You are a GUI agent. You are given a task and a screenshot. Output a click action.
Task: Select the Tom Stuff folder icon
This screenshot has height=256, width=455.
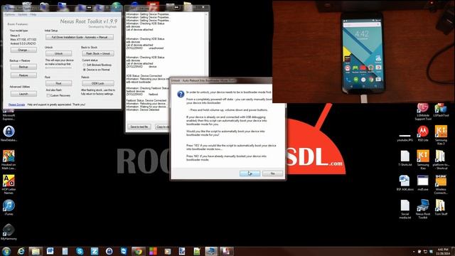coord(441,208)
